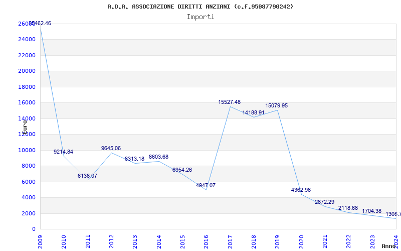The height and width of the screenshot is (251, 401).
Task: Select the 14188.91 data label
Action: [254, 112]
